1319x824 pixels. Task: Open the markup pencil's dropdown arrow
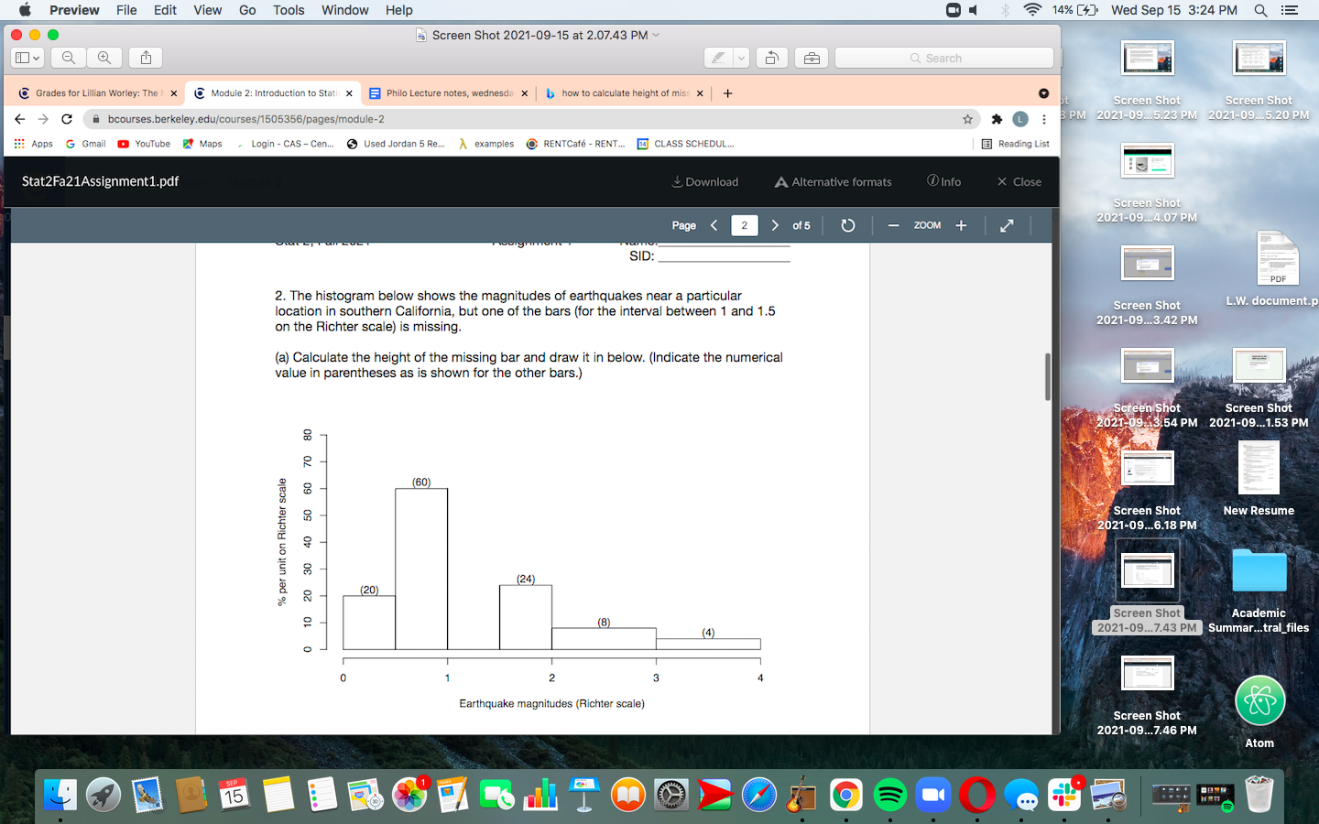coord(738,57)
